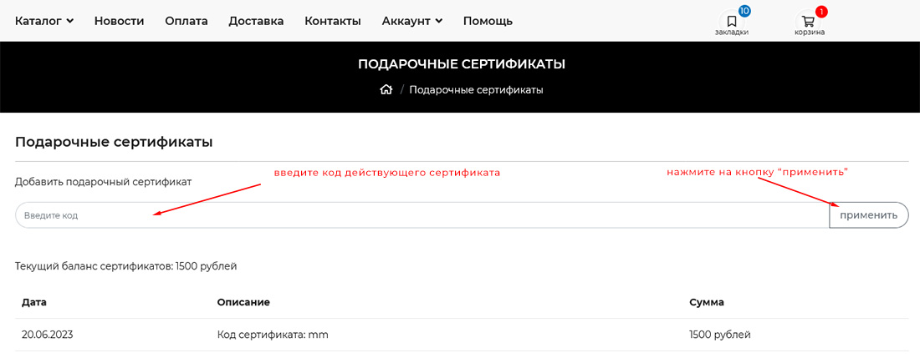Expand the Аккаунт dropdown menu

coord(411,21)
